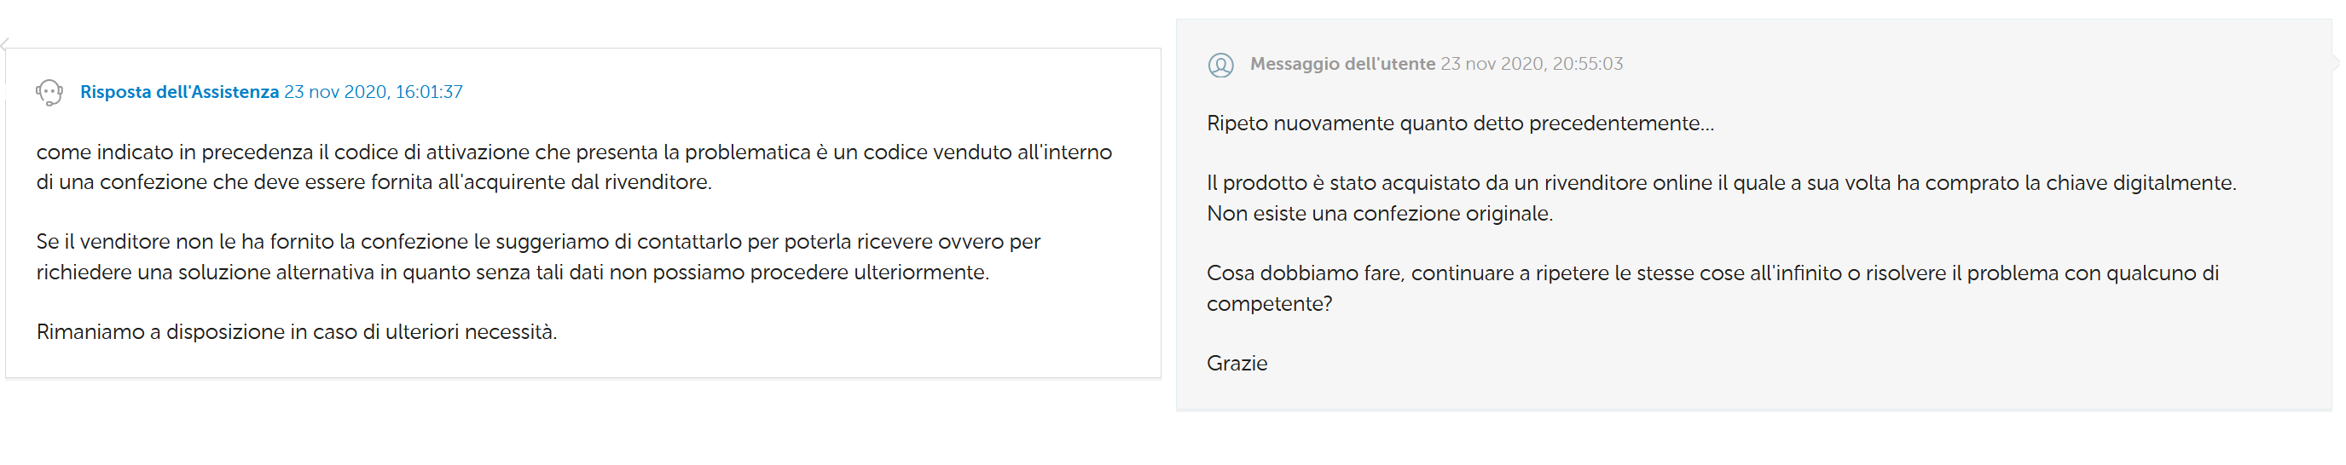Screen dimensions: 2346x465
Task: Click the 16:01:37 support reply timestamp
Action: tap(374, 92)
